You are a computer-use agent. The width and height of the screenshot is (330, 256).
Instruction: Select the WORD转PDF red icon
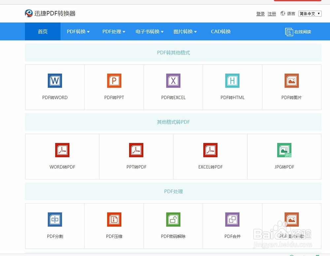[62, 150]
